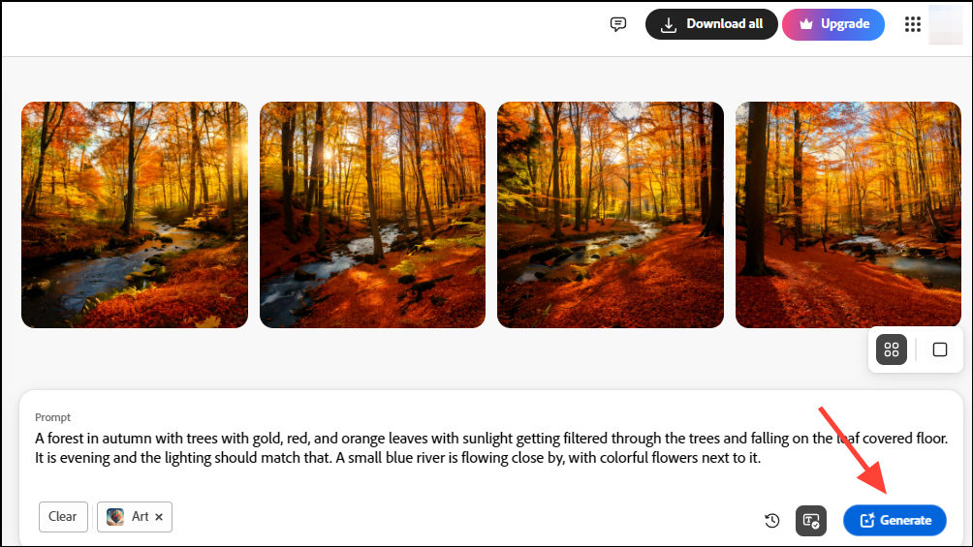
Task: Click the crown icon on Upgrade
Action: pos(806,24)
